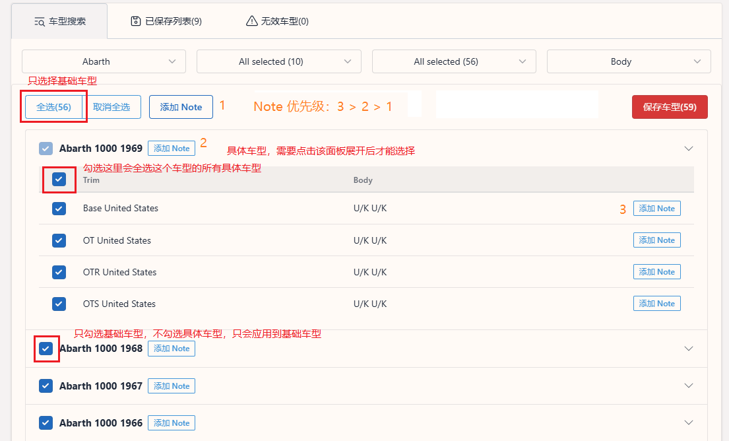Collapse the Abarth 1000 1969 panel chevron
This screenshot has width=729, height=441.
click(689, 149)
